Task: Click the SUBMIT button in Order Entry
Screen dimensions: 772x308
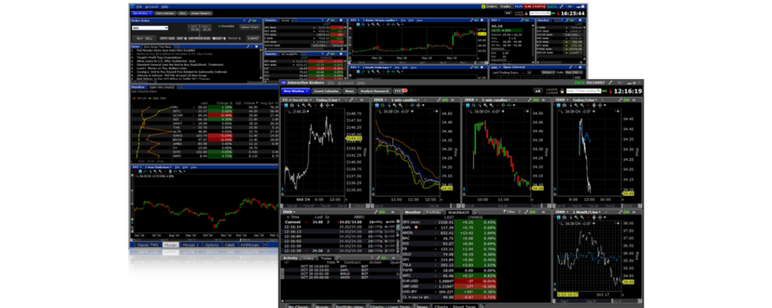Action: [253, 38]
